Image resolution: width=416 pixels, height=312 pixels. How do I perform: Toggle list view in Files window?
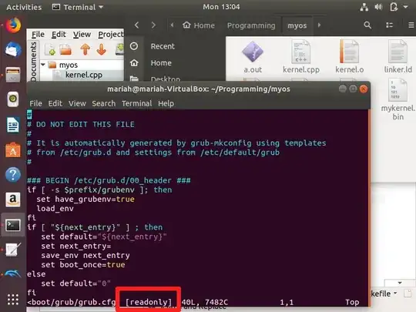[x=389, y=25]
